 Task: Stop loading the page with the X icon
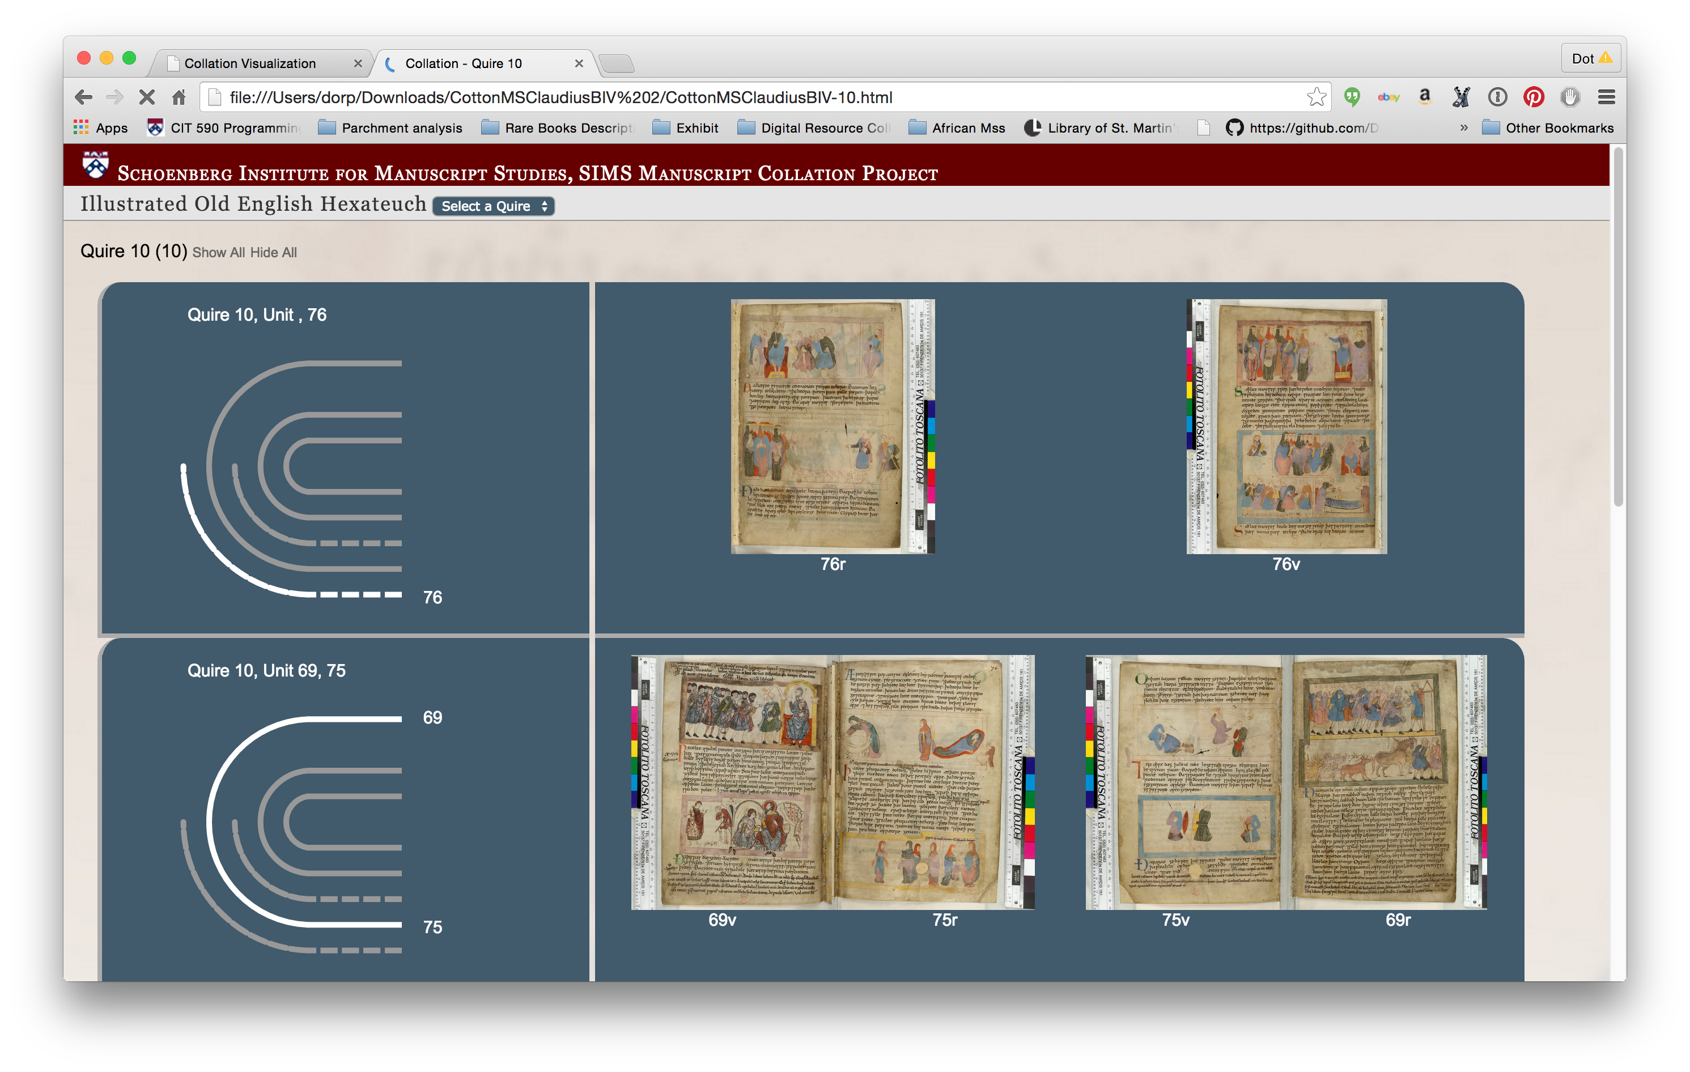point(147,97)
